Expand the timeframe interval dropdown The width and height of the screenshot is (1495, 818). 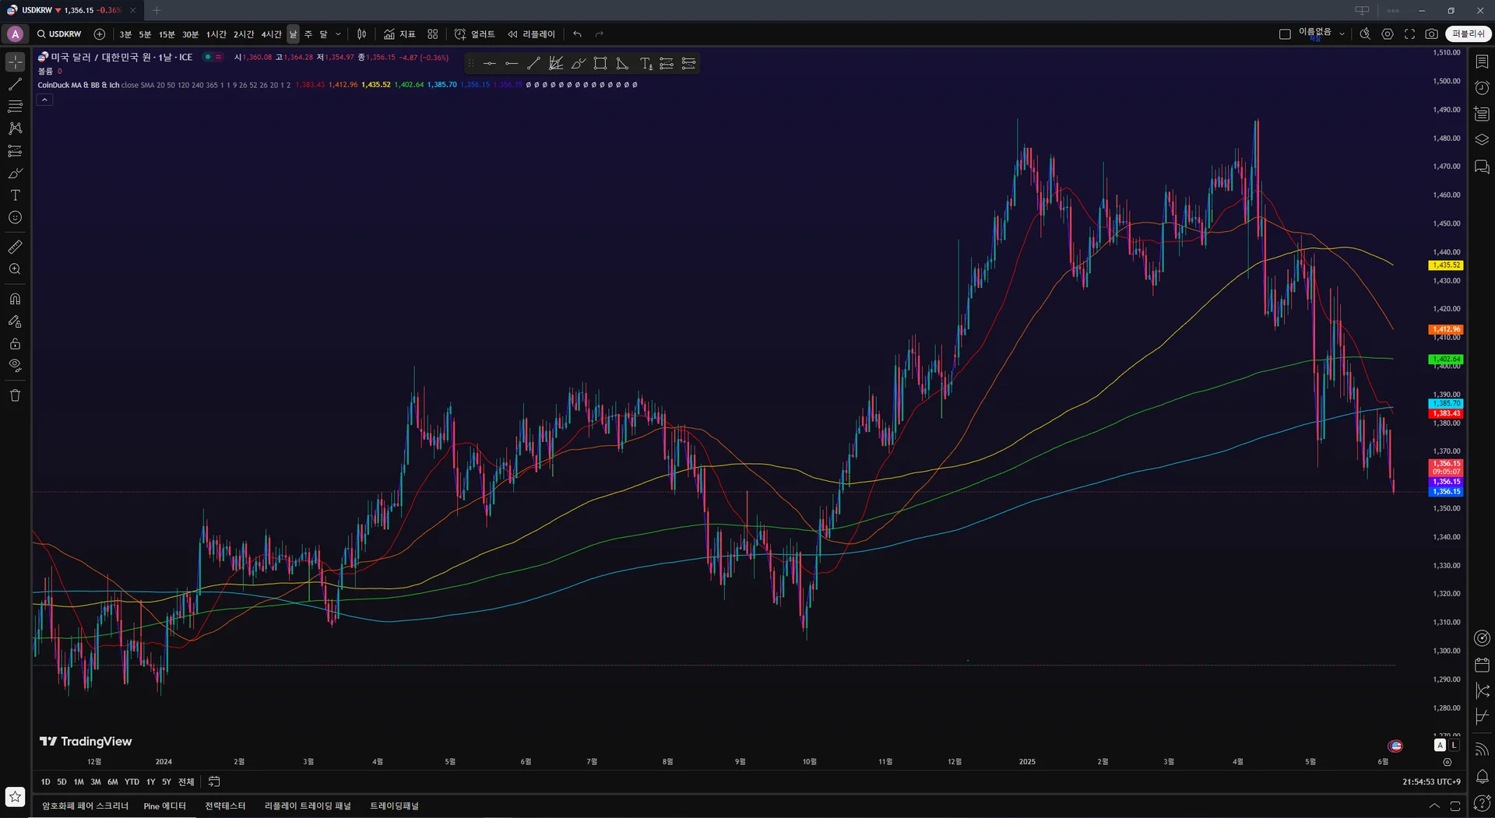coord(338,34)
